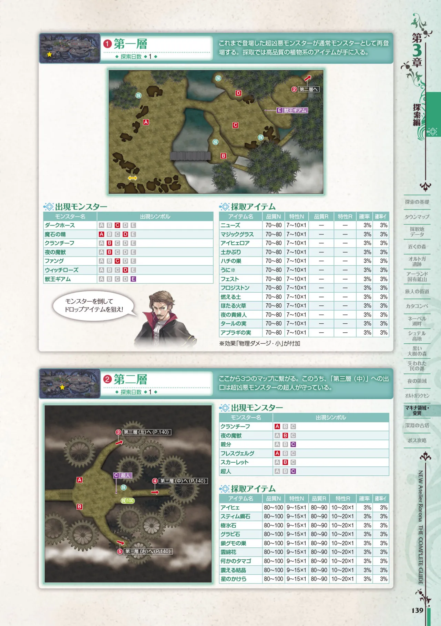The height and width of the screenshot is (626, 441).
Task: Click highlighted B symbol in スカーレット row
Action: point(285,462)
